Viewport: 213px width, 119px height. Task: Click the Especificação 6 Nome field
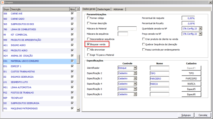click(159, 94)
